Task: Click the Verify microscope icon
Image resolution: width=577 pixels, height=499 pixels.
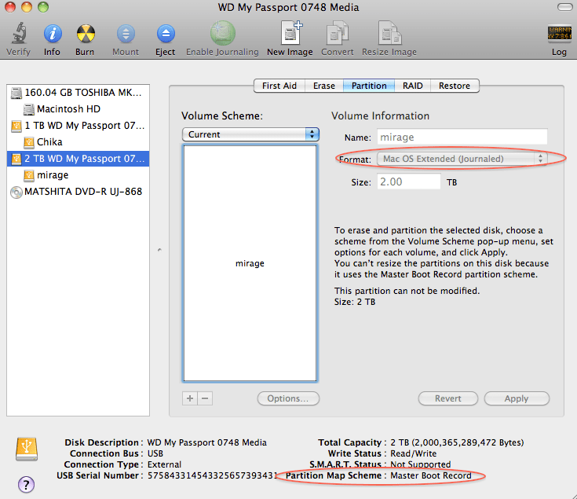Action: (x=18, y=34)
